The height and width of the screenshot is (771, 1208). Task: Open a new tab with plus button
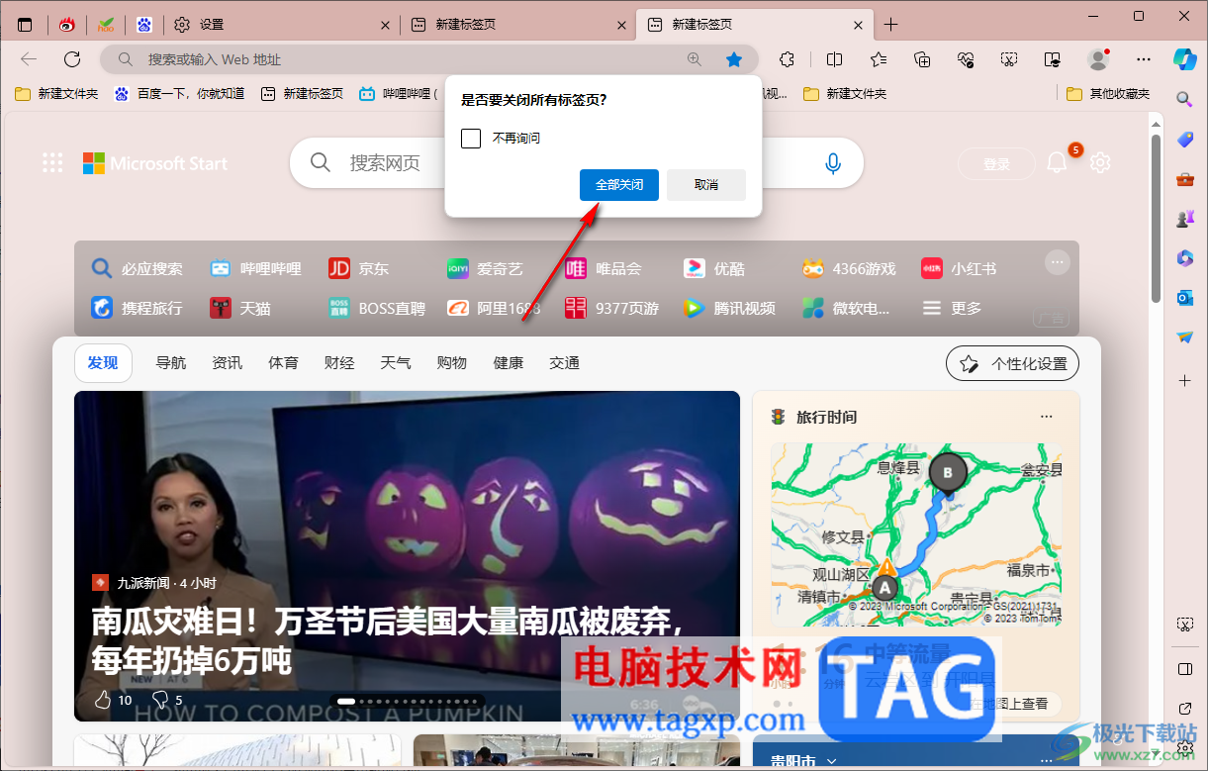coord(891,25)
